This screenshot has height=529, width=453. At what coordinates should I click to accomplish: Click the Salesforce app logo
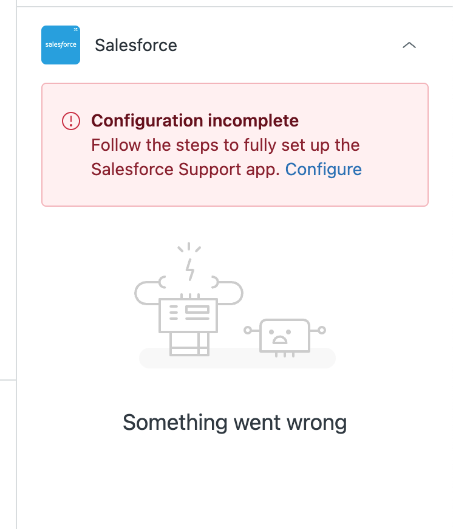click(61, 45)
